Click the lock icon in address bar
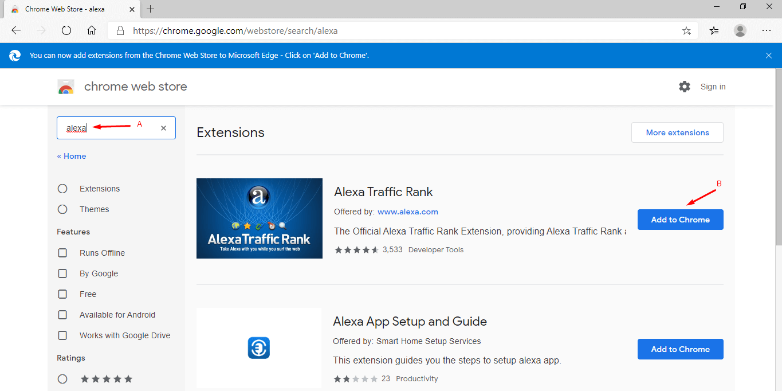Image resolution: width=782 pixels, height=391 pixels. [x=120, y=30]
